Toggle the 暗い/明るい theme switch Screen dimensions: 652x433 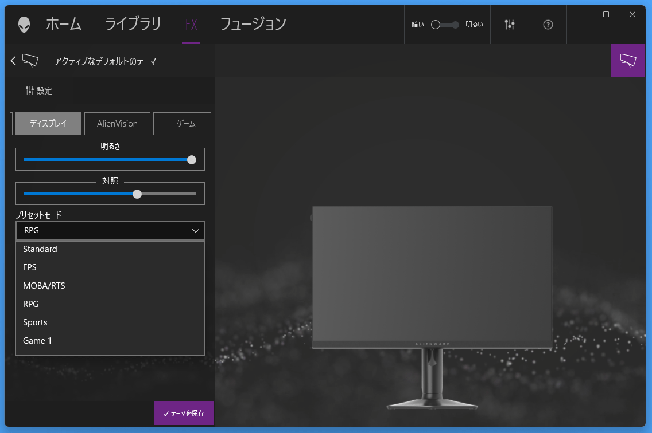444,25
